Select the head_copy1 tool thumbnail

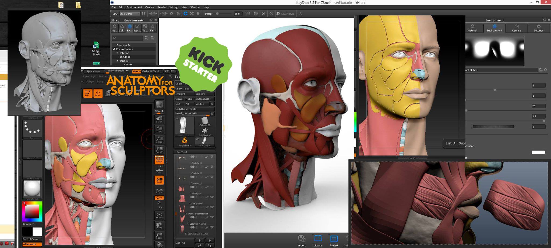[x=185, y=127]
